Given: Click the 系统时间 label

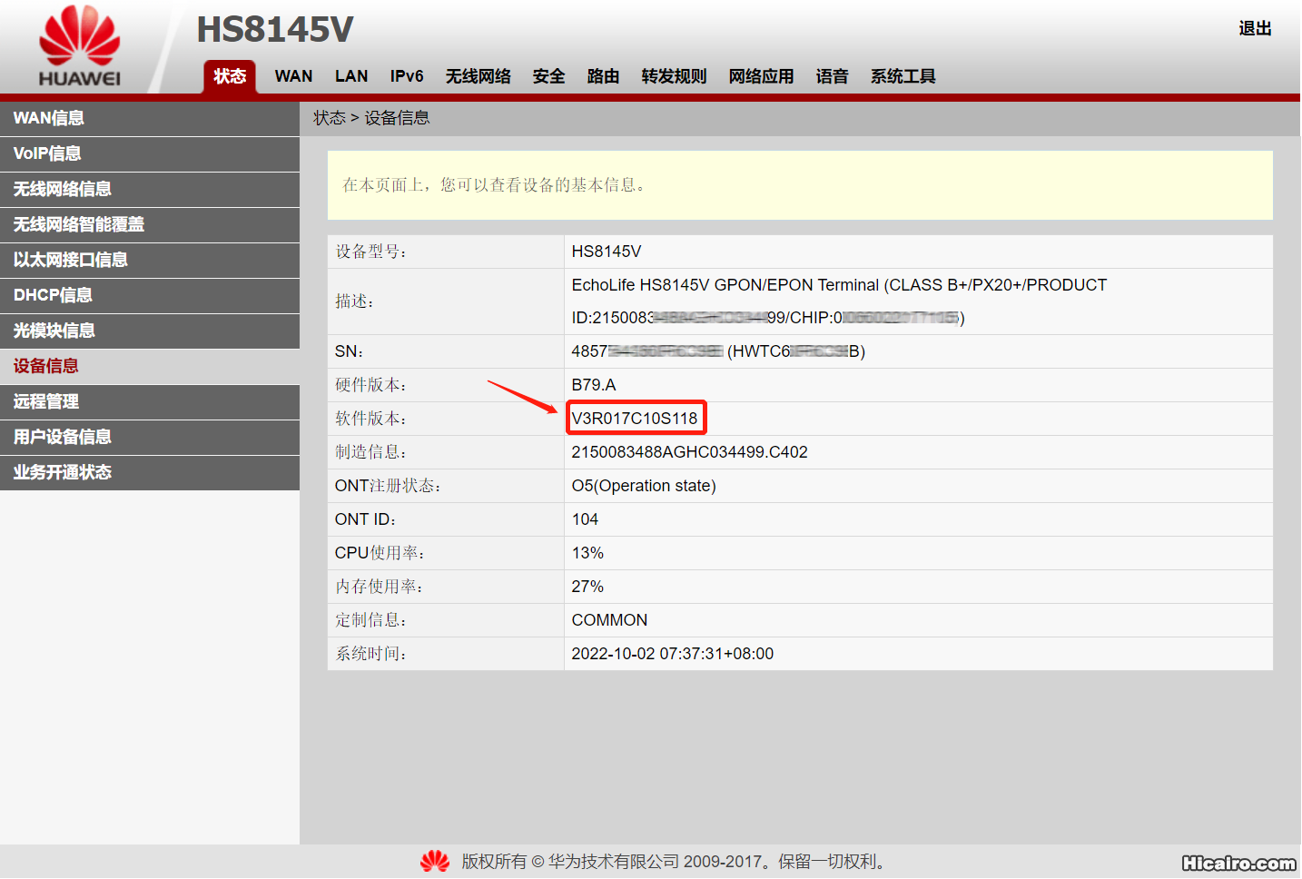Looking at the screenshot, I should (x=370, y=654).
